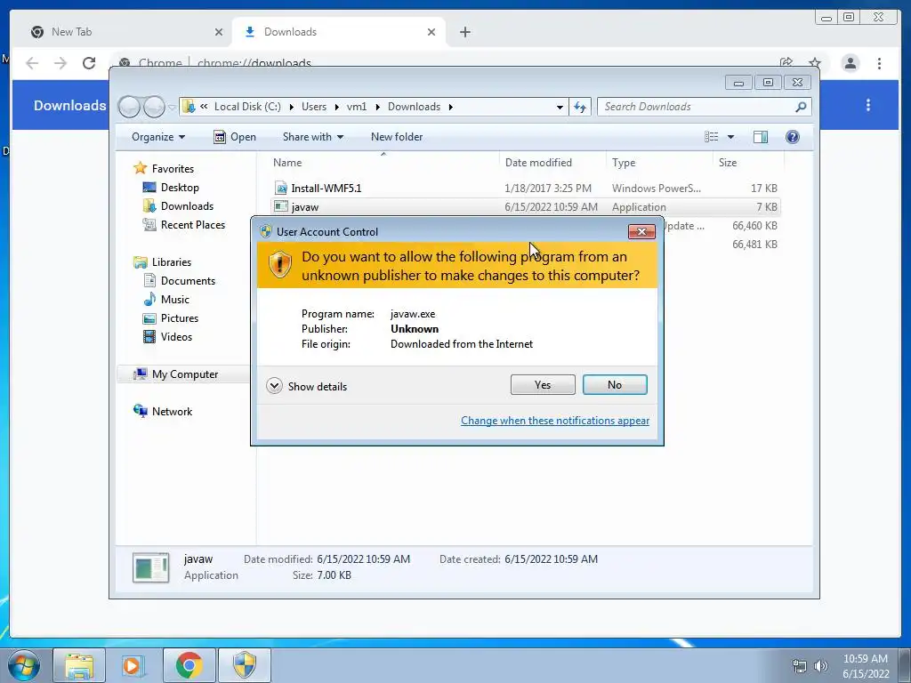Select My Computer in navigation pane
This screenshot has height=683, width=911.
click(x=185, y=374)
